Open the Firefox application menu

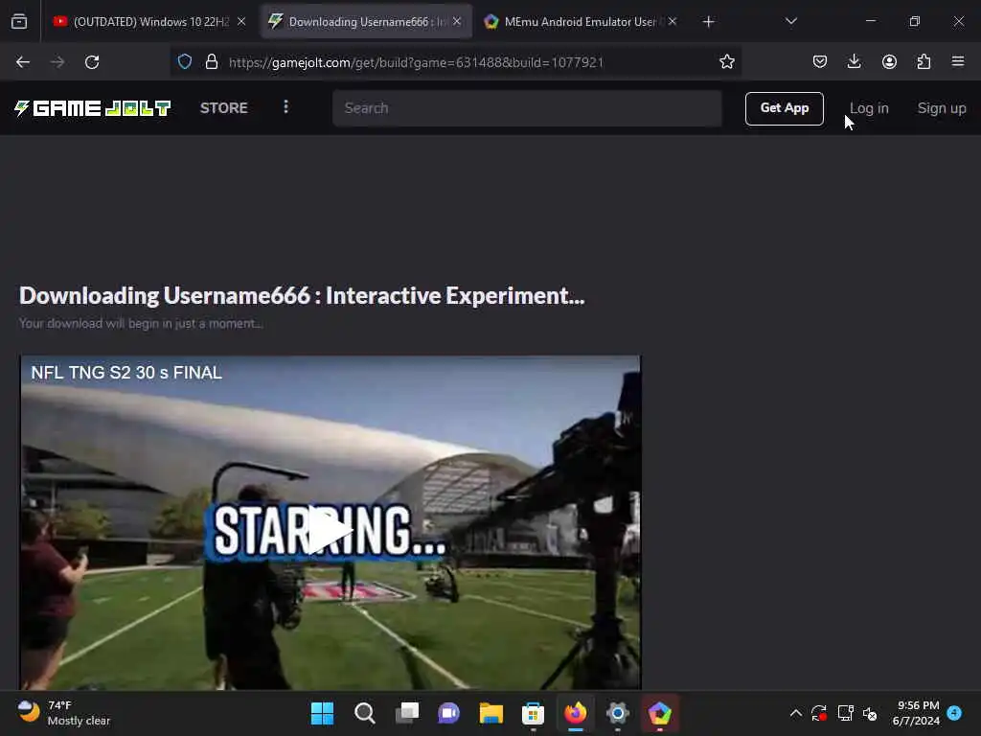click(958, 62)
